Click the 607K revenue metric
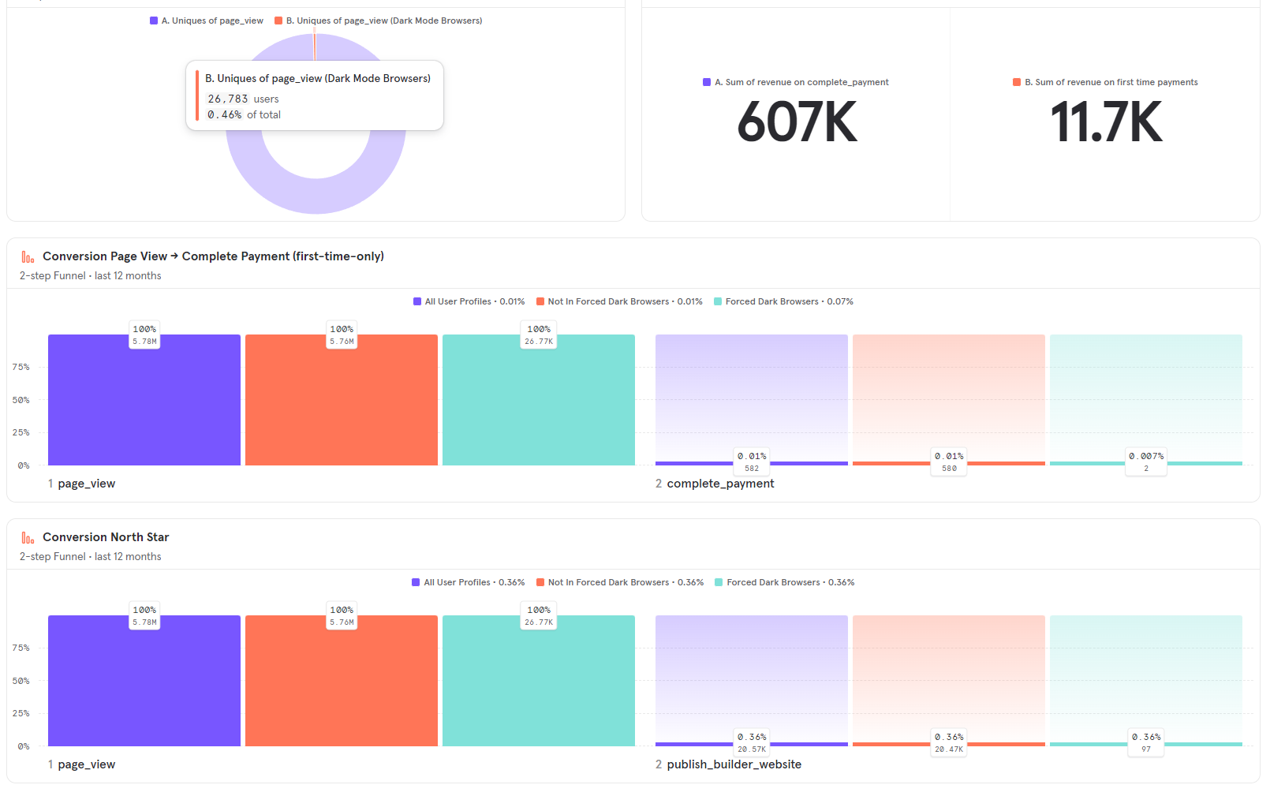Viewport: 1270px width, 796px height. point(797,122)
